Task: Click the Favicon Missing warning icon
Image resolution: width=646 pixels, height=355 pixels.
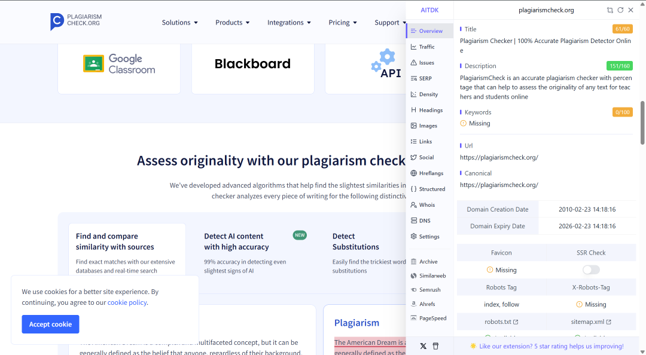Action: coord(490,270)
